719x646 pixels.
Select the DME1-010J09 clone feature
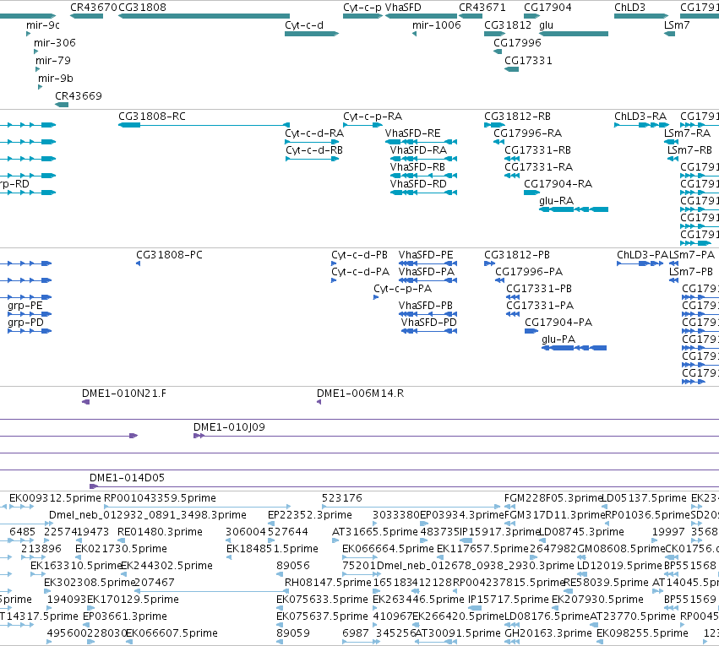[x=456, y=436]
